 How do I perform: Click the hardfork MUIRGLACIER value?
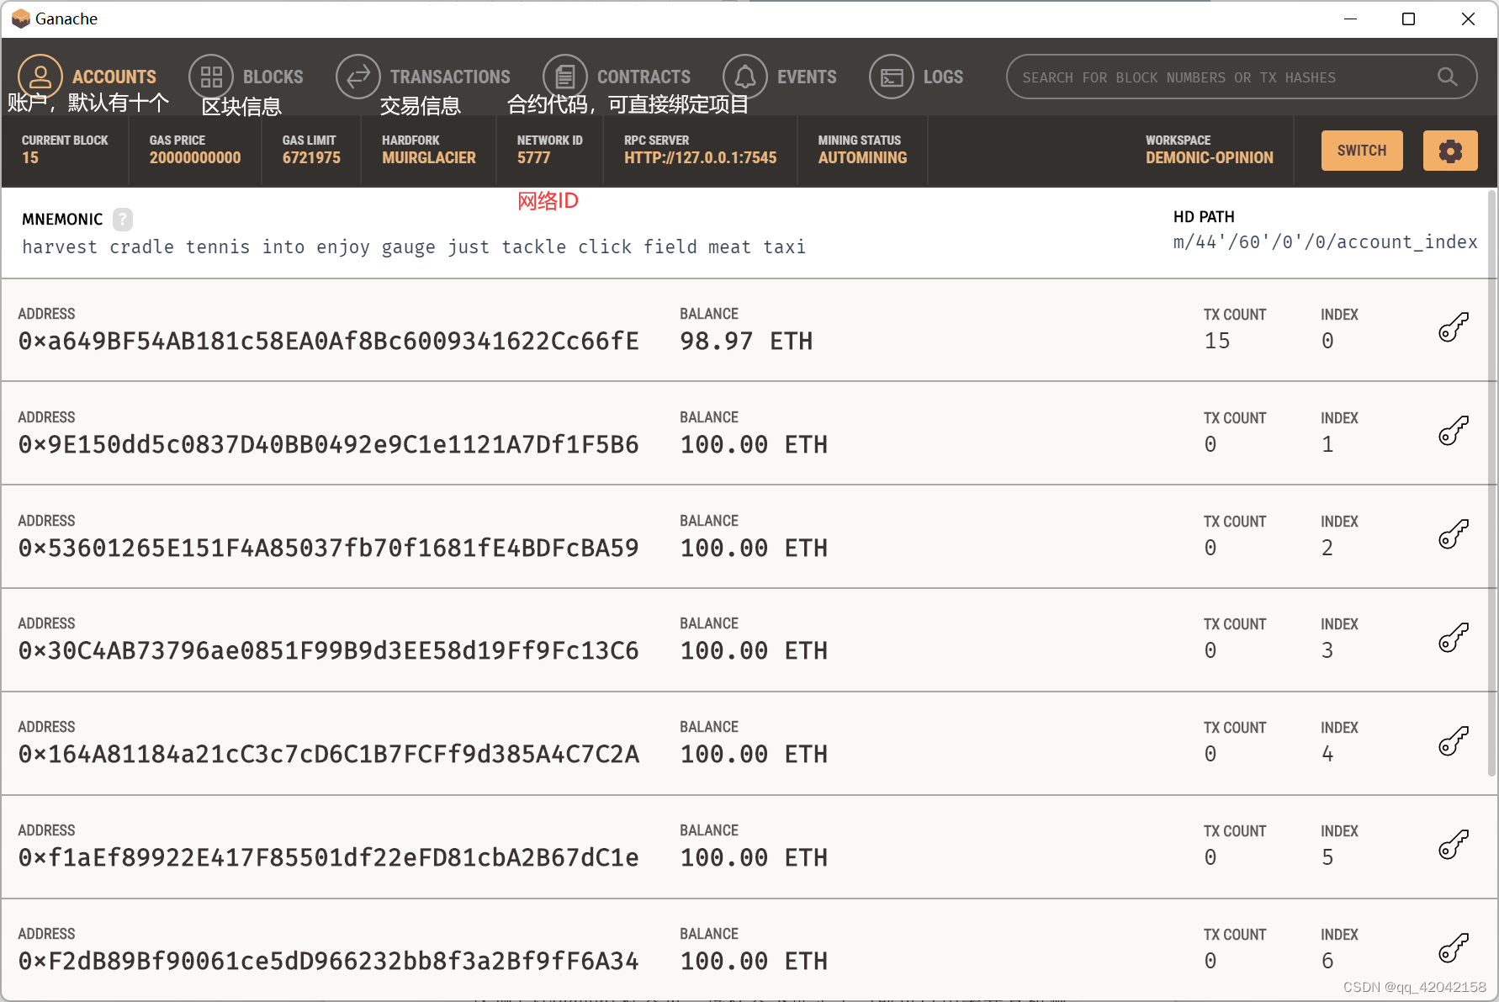tap(429, 158)
